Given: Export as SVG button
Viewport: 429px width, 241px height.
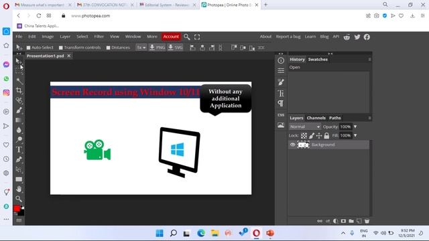Looking at the screenshot, I should click(x=175, y=48).
